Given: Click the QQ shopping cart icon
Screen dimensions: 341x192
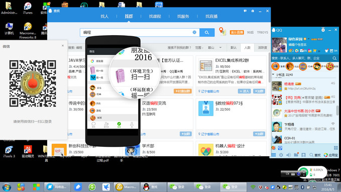Looking at the screenshot, I should (x=315, y=51).
